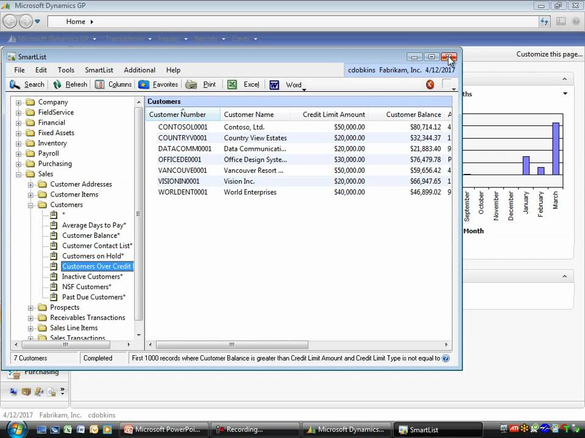The height and width of the screenshot is (438, 585).
Task: Expand navigation pane buttons chevron
Action: [62, 391]
